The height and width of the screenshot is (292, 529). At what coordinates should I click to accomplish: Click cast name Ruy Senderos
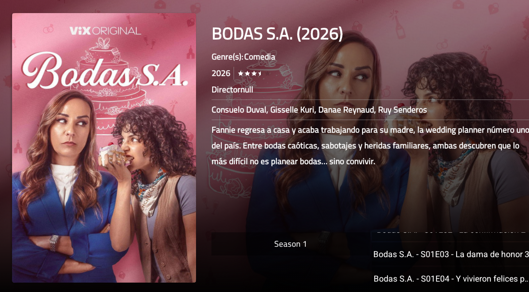pos(402,110)
